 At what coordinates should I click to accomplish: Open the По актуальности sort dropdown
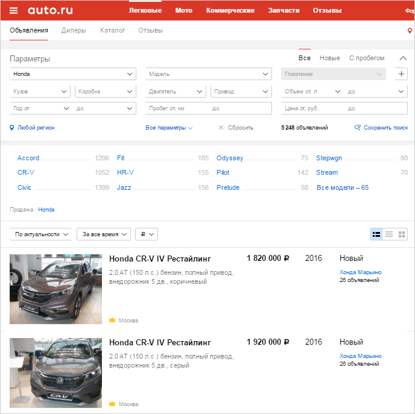coord(41,234)
